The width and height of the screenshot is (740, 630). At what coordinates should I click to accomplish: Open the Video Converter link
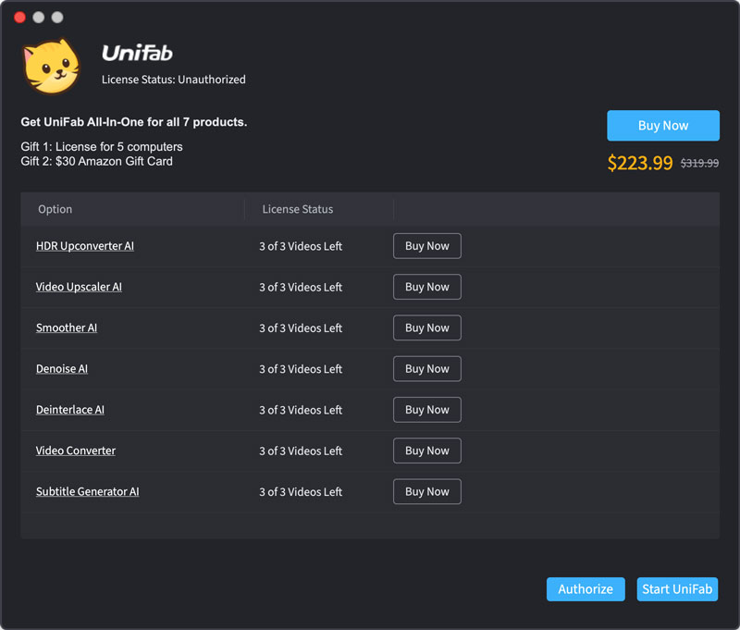pos(76,451)
